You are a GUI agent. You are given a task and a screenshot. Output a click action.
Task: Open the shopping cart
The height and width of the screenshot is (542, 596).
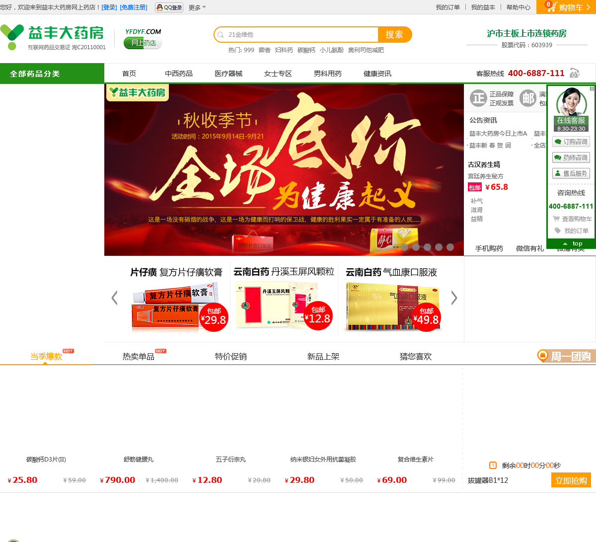[566, 7]
